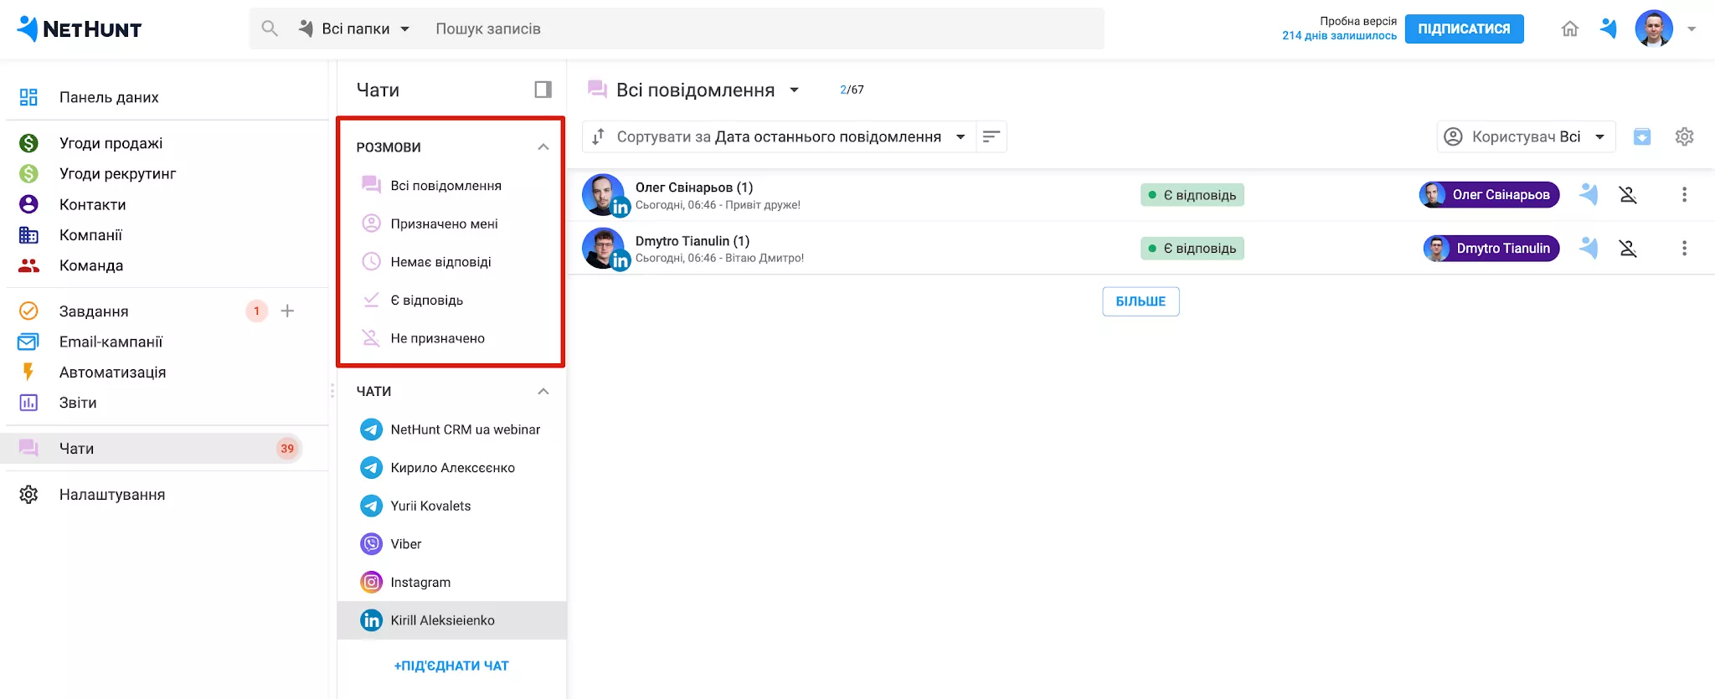Collapse the РОЗМОВИ section
1715x699 pixels.
543,147
